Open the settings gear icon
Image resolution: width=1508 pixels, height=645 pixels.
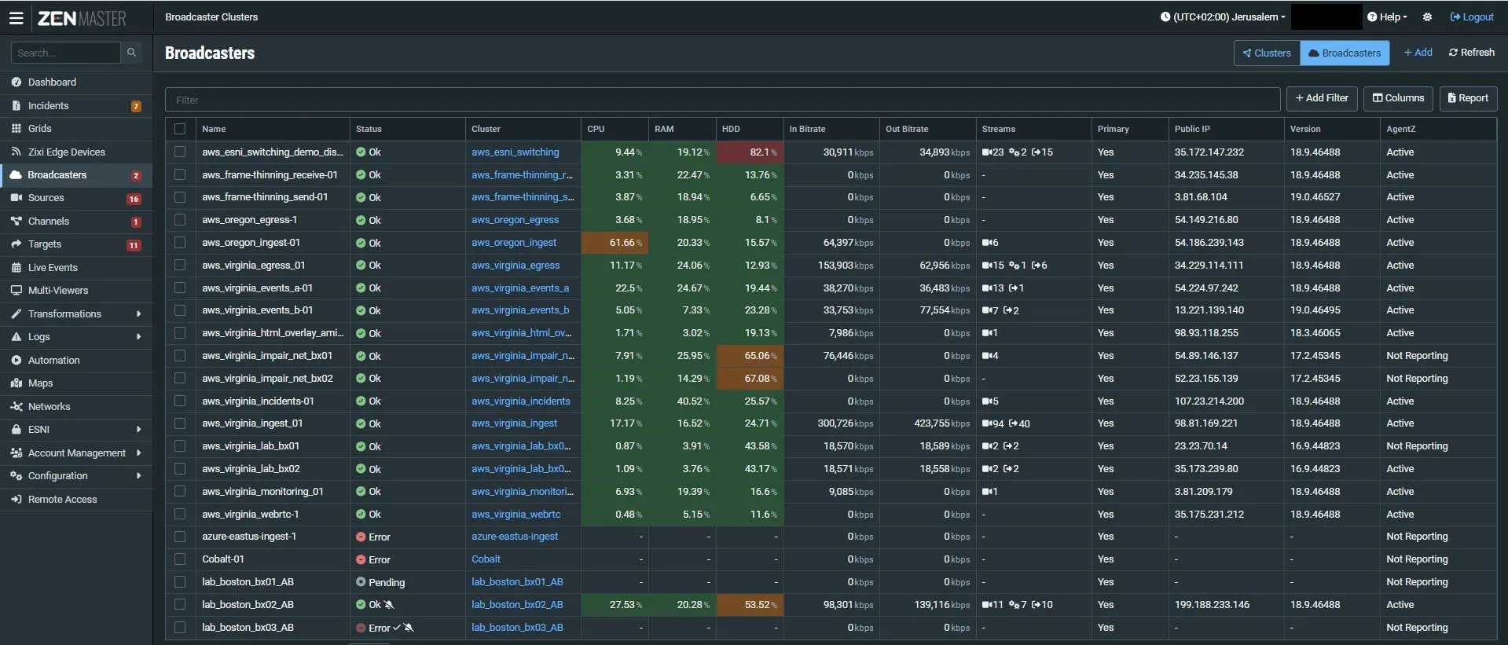1427,17
